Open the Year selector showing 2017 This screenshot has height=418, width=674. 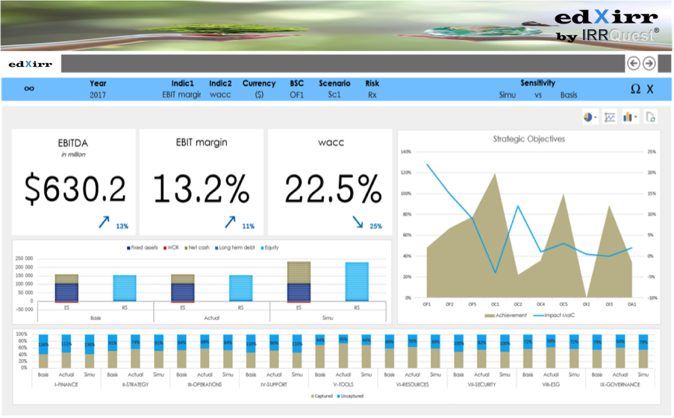[98, 95]
